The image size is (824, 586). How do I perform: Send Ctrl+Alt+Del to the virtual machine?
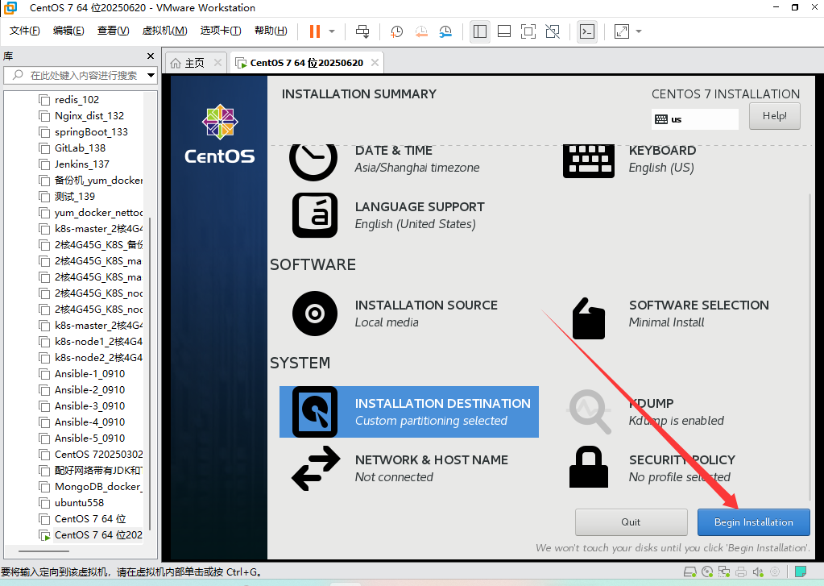(x=362, y=31)
